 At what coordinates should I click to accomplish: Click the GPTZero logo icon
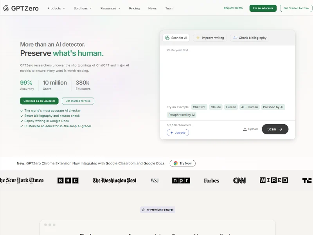tap(6, 8)
